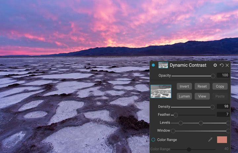Click the Dynamic Contrast title text
Screen dimensions: 238x153
point(188,65)
